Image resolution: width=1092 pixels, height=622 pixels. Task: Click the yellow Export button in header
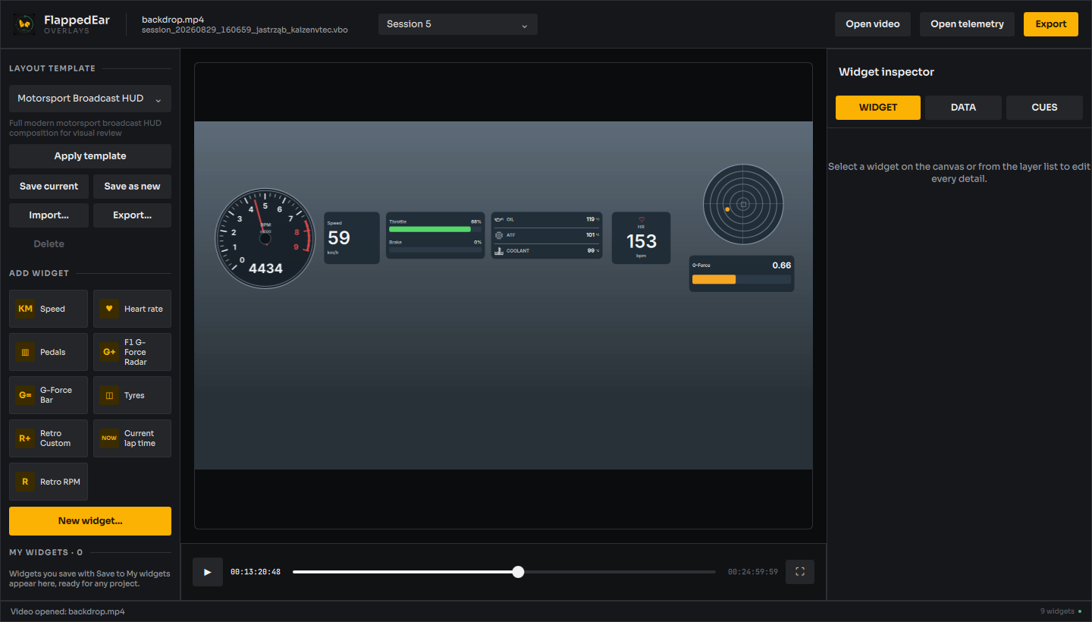[x=1051, y=24]
